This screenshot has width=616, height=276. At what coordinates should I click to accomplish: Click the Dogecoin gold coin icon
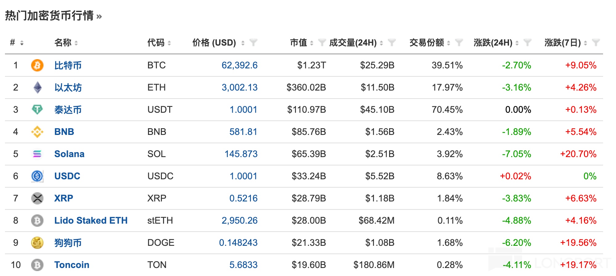coord(37,243)
